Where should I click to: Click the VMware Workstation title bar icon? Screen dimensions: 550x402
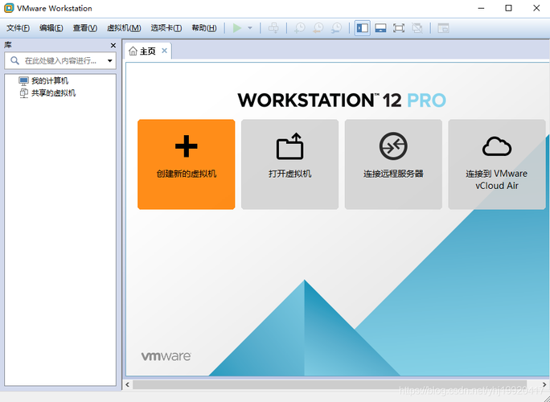9,8
